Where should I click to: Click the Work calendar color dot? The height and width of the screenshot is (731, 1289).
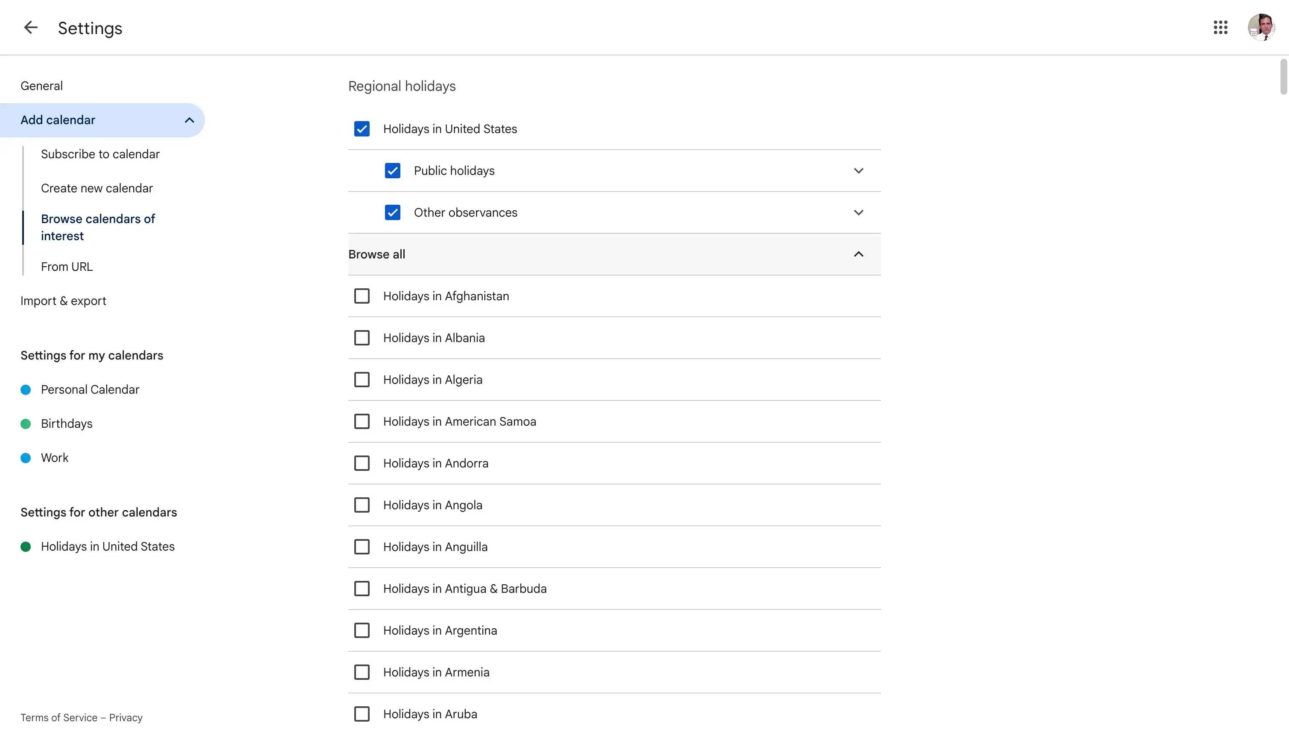coord(26,457)
